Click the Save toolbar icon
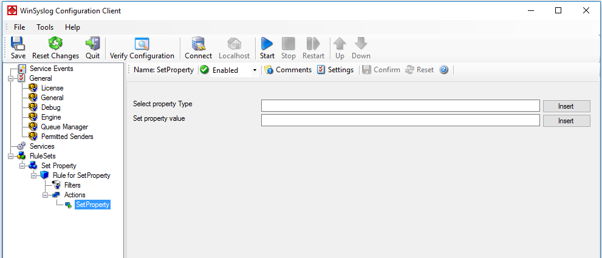 point(18,43)
